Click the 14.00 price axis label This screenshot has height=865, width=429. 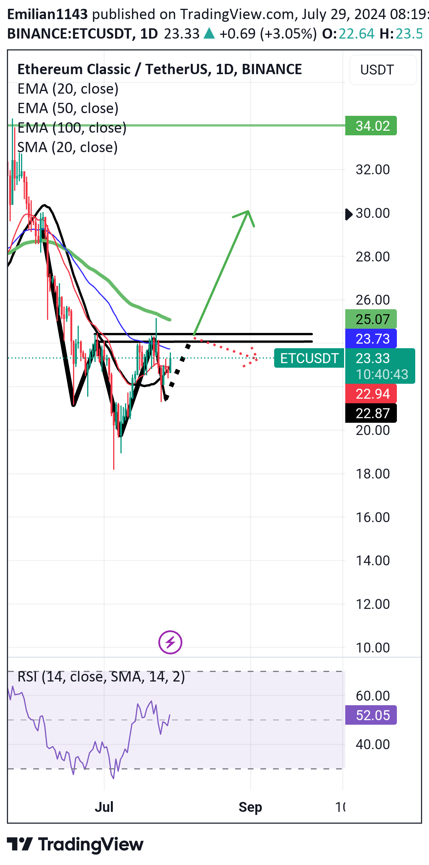(373, 560)
